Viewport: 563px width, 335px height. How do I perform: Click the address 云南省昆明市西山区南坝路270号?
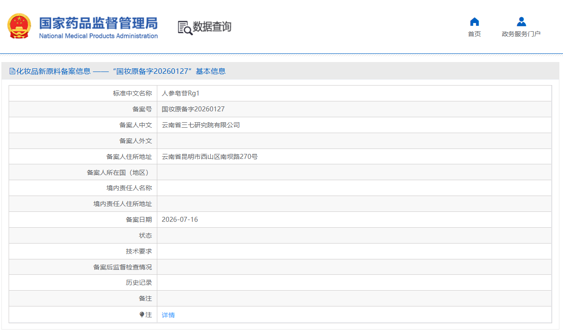click(x=210, y=157)
